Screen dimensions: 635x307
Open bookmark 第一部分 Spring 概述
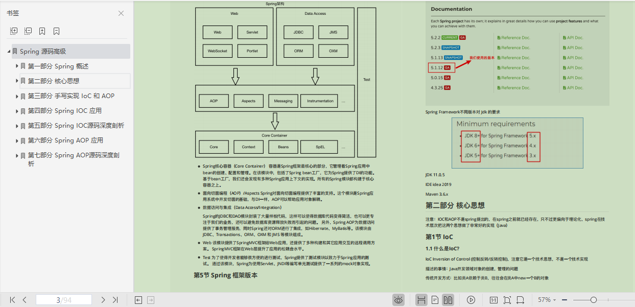click(58, 66)
